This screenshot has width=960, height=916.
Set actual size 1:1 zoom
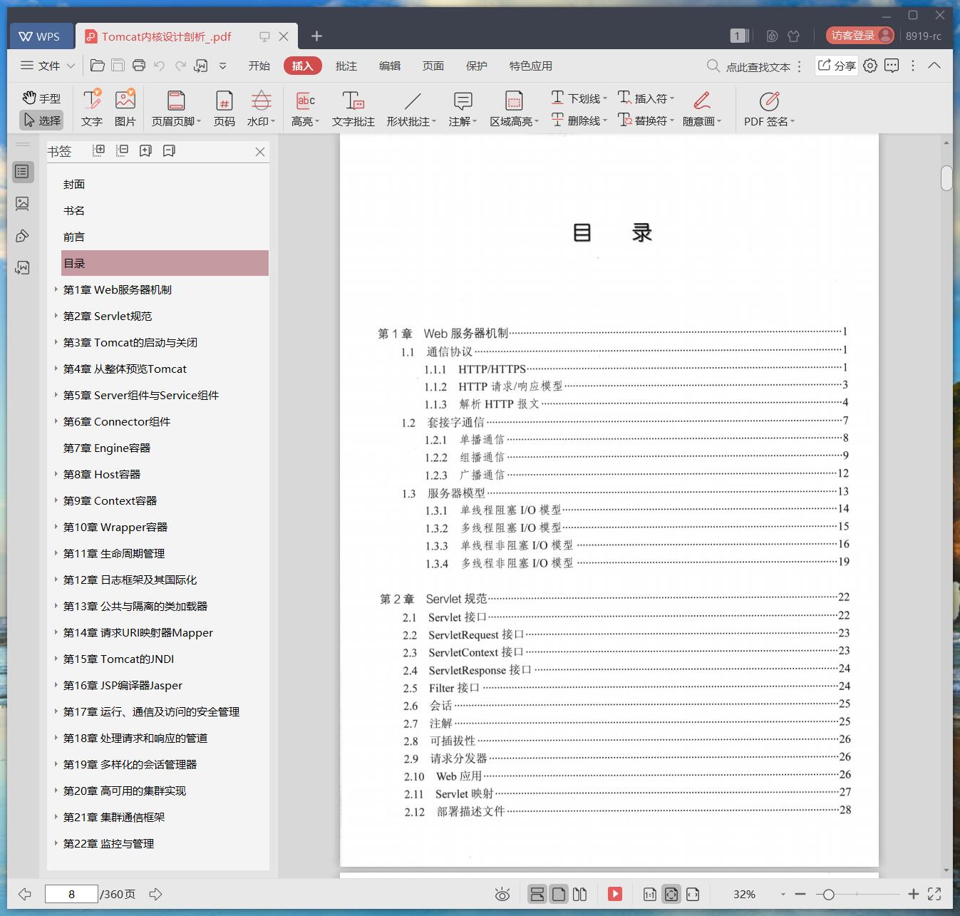click(x=650, y=894)
